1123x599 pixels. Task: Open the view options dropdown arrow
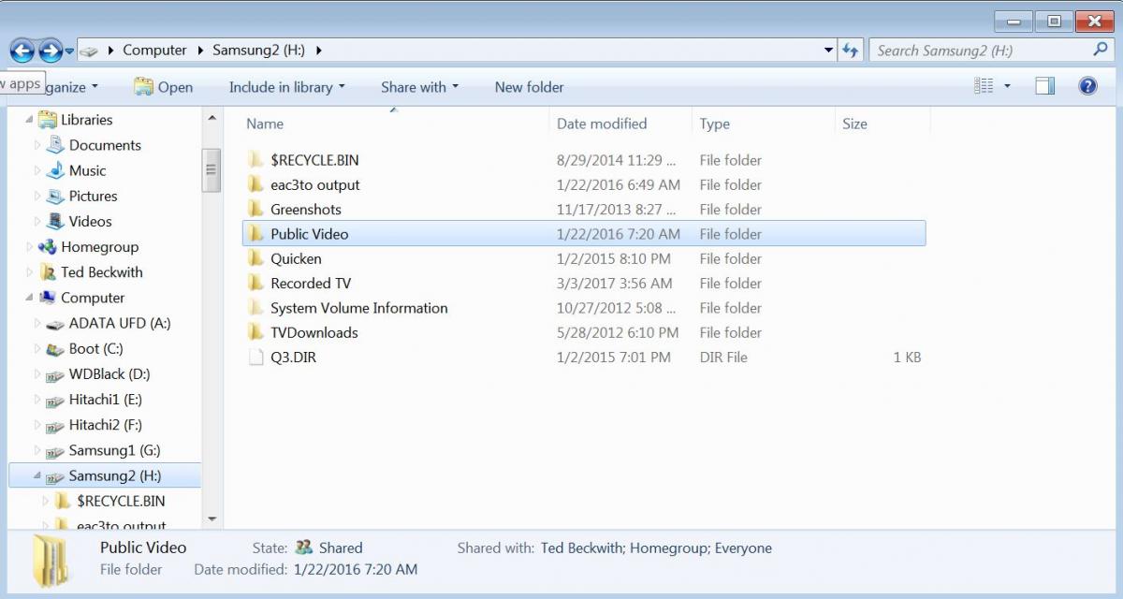click(1007, 86)
